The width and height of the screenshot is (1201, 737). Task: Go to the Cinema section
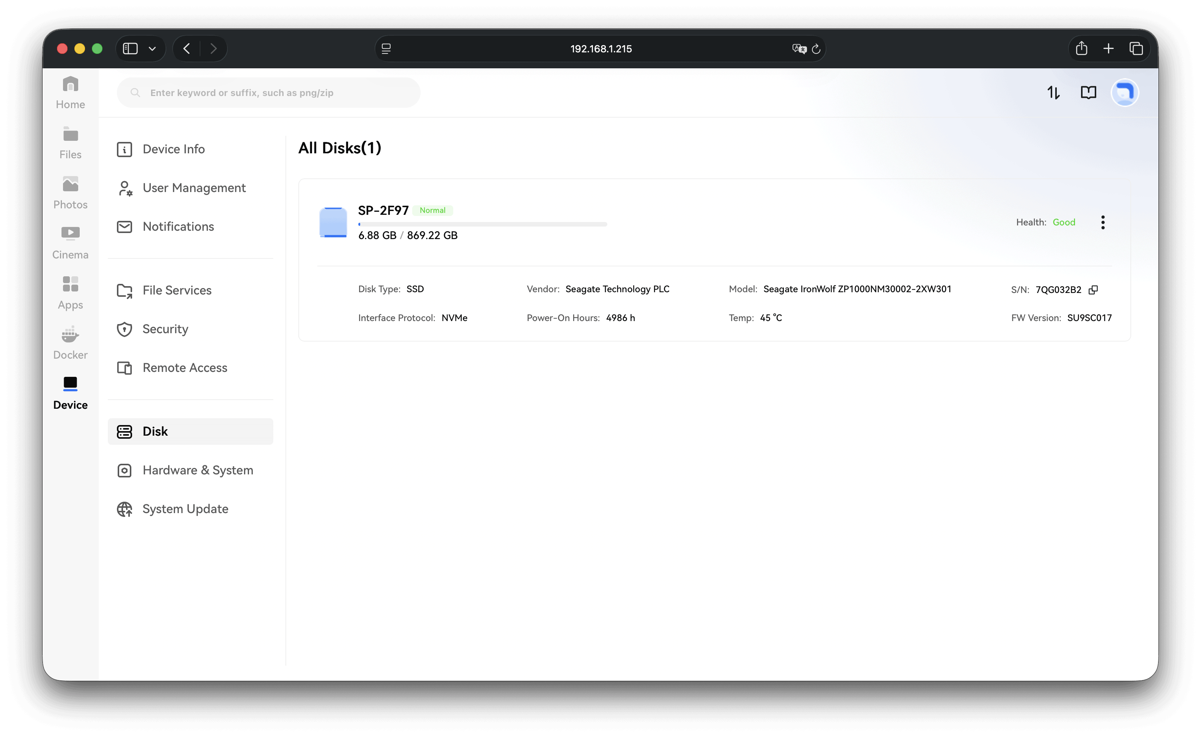coord(70,243)
